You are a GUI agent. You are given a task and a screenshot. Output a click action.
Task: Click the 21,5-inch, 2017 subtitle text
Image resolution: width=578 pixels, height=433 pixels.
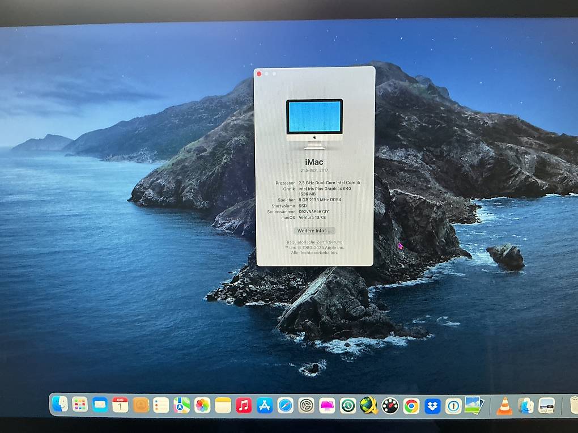point(314,171)
